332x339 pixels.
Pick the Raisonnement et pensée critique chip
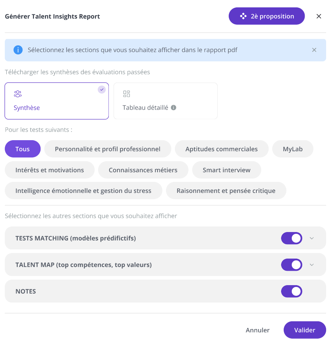pos(226,191)
